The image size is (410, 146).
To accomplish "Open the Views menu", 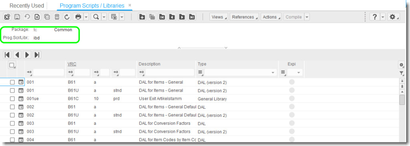I will click(x=219, y=17).
